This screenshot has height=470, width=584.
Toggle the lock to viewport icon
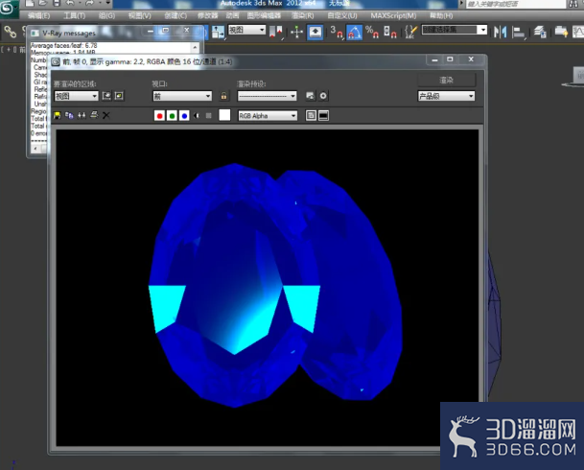[223, 96]
